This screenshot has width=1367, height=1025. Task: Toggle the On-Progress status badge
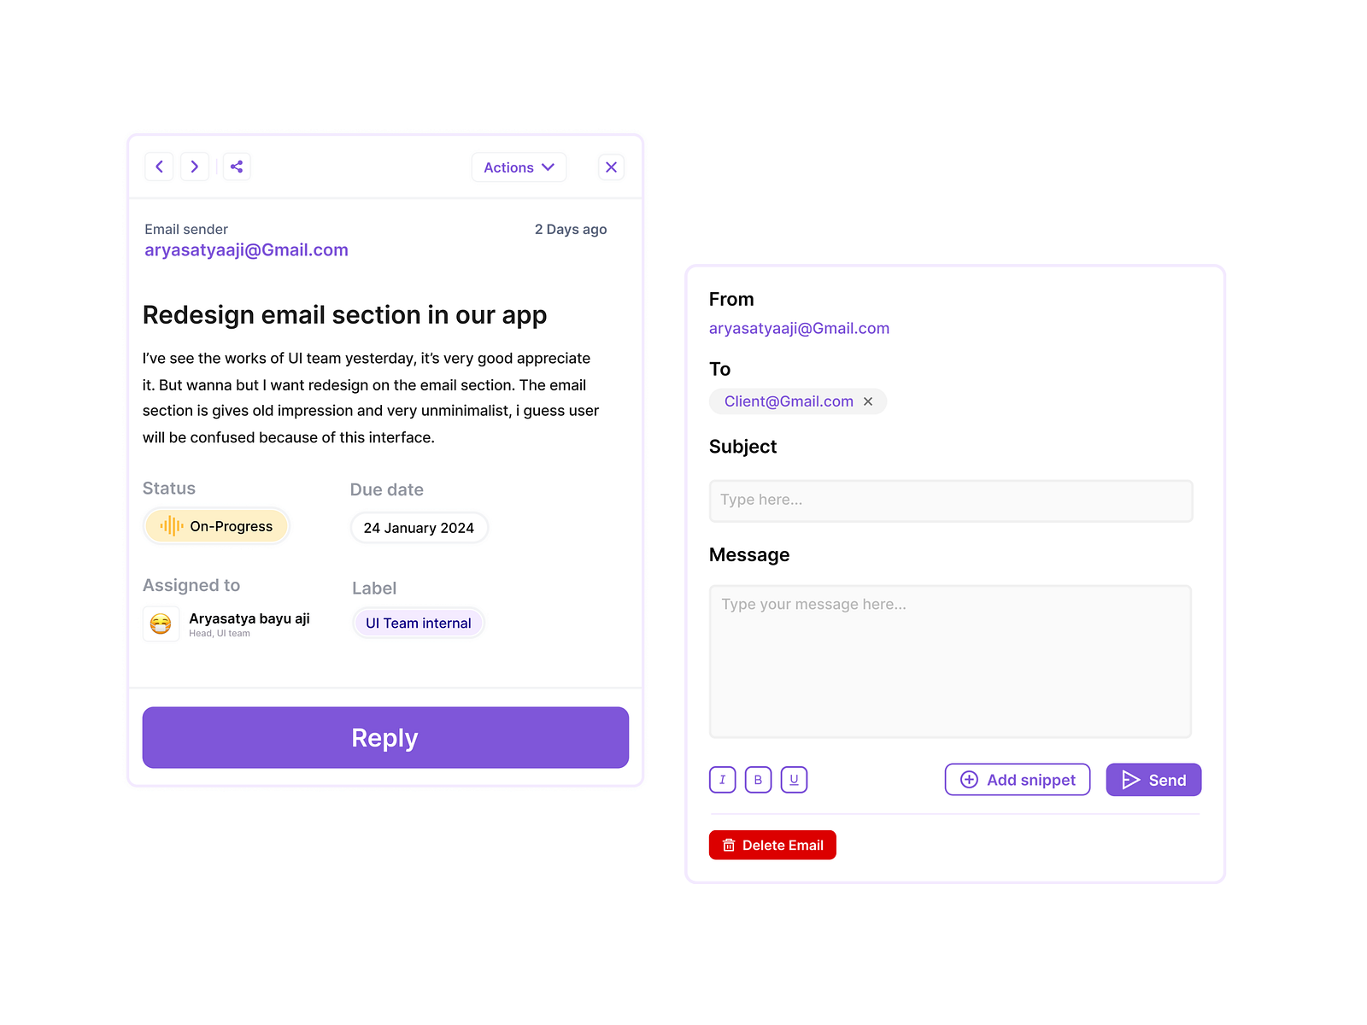point(216,526)
